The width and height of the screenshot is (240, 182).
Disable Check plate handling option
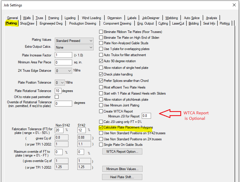click(101, 74)
